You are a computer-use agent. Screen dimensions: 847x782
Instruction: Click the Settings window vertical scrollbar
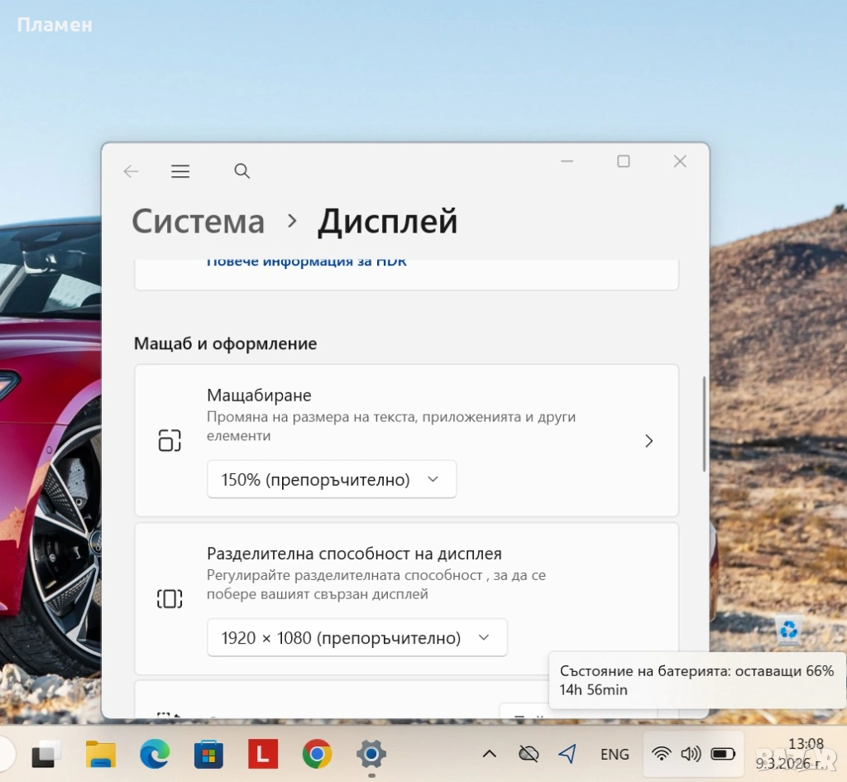[x=704, y=424]
